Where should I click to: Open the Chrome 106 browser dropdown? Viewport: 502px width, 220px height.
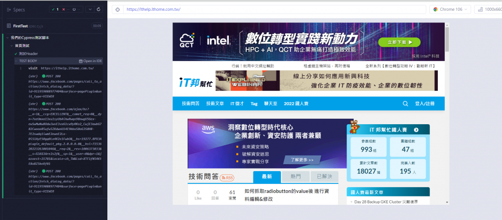click(450, 10)
